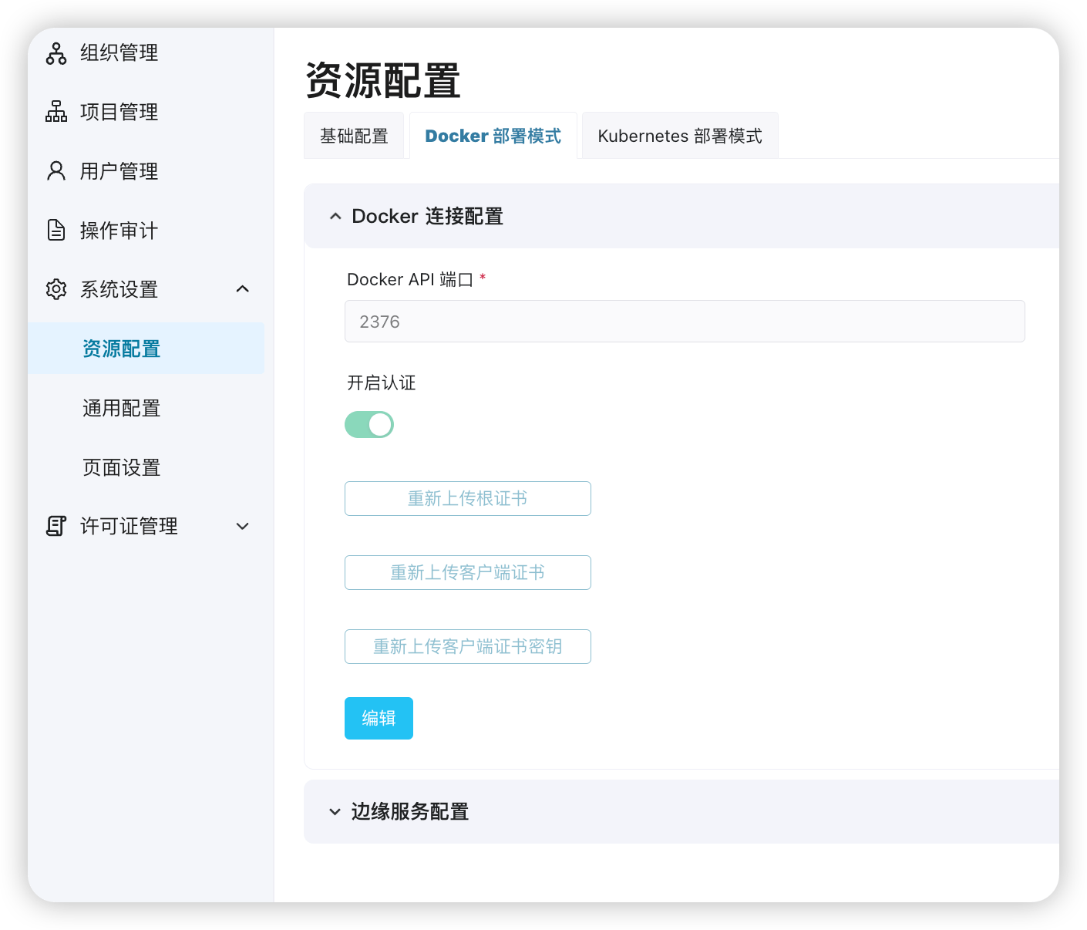This screenshot has width=1087, height=930.
Task: Select the Docker 部署模式 tab
Action: click(493, 136)
